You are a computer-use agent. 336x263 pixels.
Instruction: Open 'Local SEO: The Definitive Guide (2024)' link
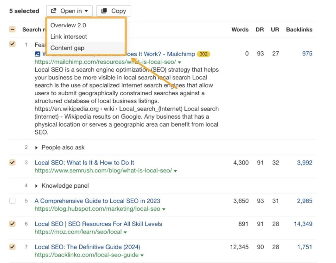(87, 247)
